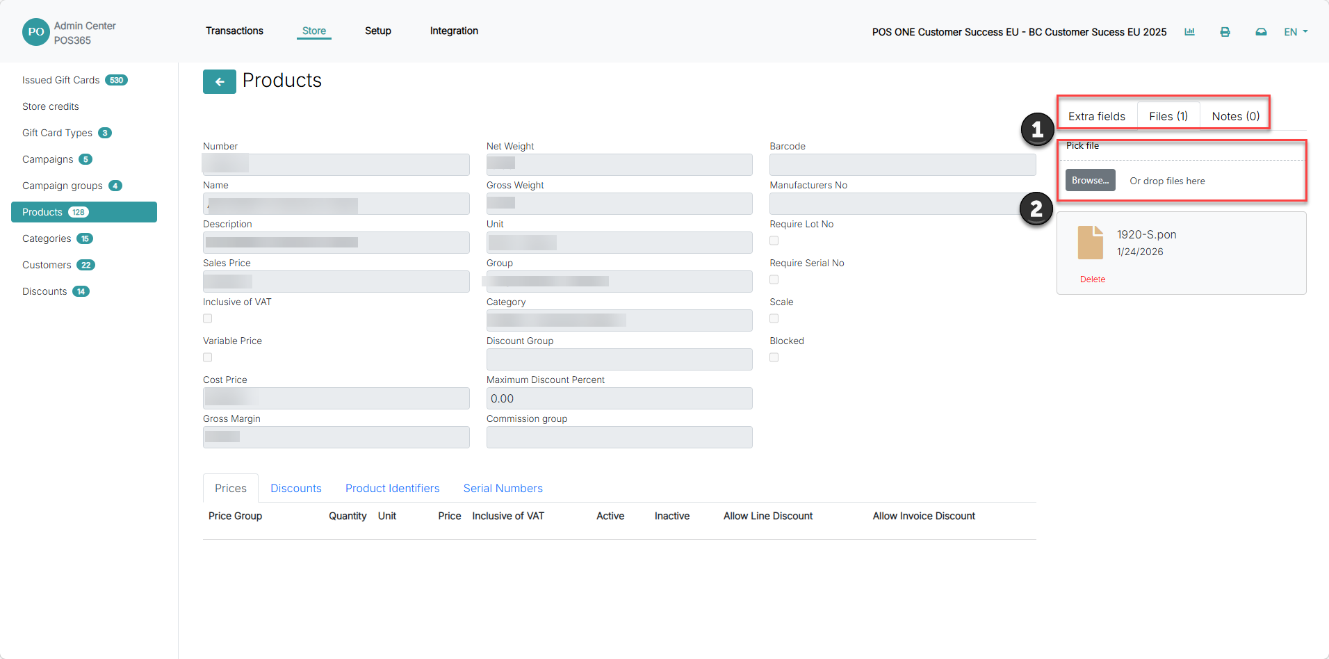Delete the 1920-S.pon file
Screen dimensions: 1329x659
(x=1093, y=279)
